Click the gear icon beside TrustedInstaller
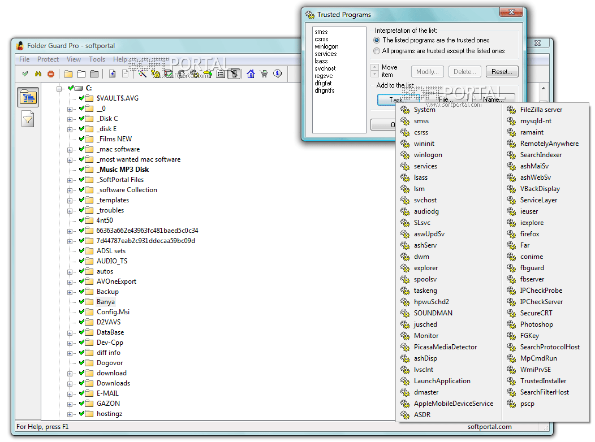The height and width of the screenshot is (442, 595). (511, 381)
